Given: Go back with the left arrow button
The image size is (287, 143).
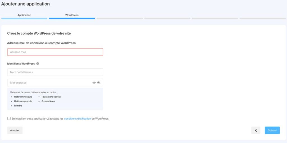Looking at the screenshot, I should coord(256,130).
